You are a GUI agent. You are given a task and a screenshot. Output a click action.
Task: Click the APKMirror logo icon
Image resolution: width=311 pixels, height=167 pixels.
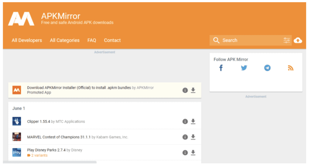(x=21, y=19)
